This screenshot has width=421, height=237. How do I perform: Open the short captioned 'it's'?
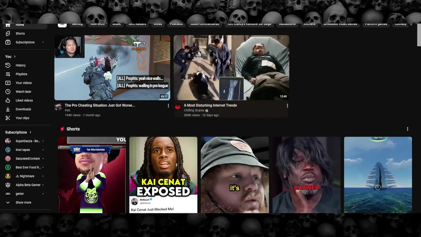tap(235, 175)
